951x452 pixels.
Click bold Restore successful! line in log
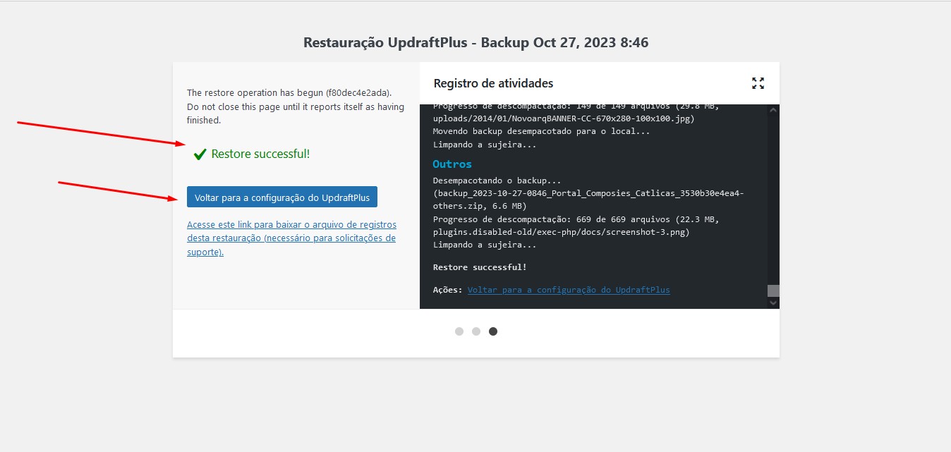tap(480, 267)
